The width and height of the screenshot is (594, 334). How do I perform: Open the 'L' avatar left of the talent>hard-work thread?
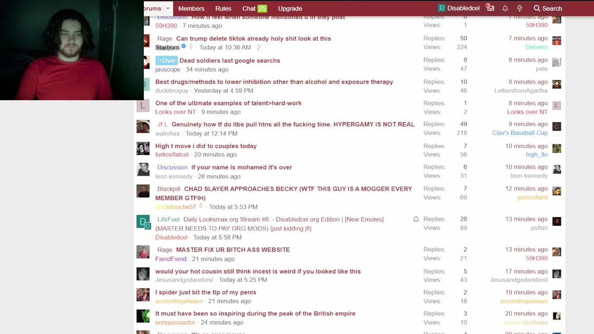coord(143,105)
